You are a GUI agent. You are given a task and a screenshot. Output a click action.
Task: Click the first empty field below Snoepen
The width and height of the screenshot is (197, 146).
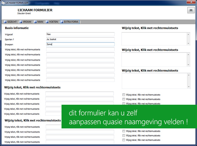80,49
